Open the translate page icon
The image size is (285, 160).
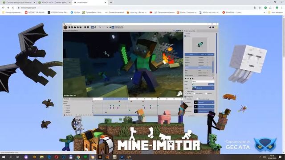click(x=255, y=8)
